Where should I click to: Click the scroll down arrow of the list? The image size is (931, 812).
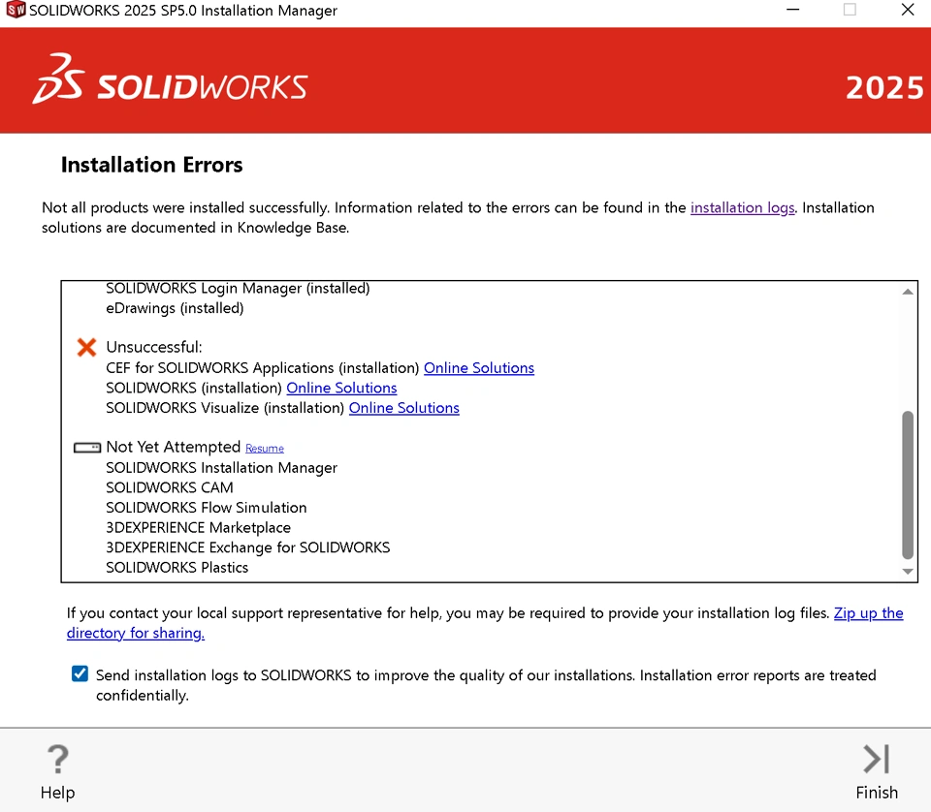[908, 571]
